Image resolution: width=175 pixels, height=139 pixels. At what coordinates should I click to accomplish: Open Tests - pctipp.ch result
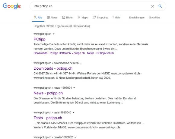(48, 118)
